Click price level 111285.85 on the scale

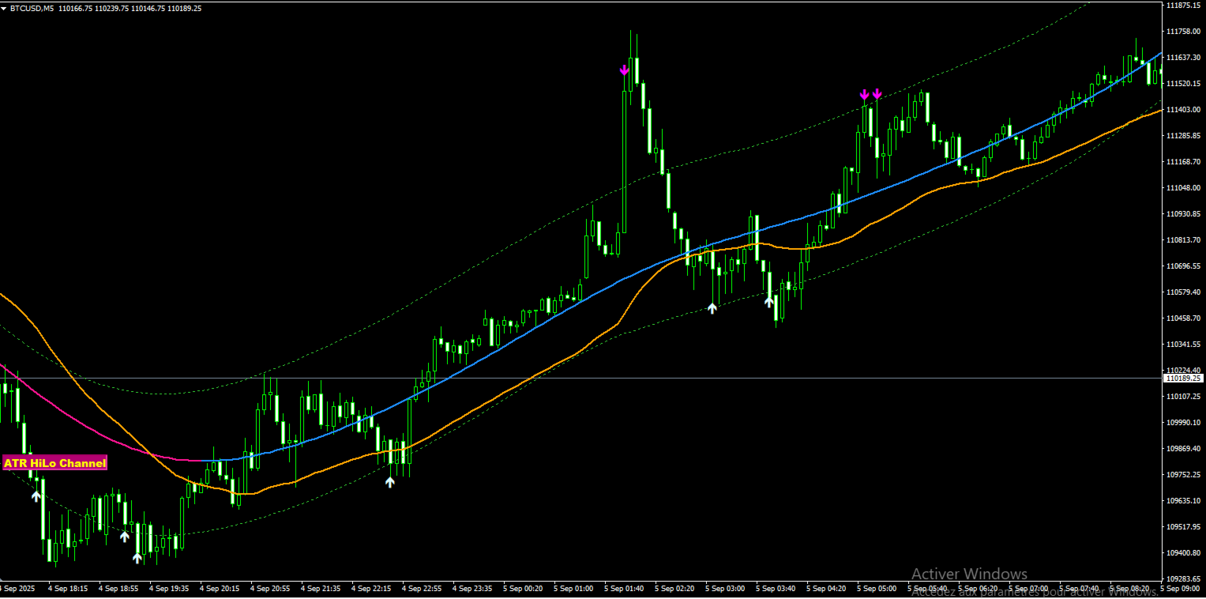(1182, 135)
